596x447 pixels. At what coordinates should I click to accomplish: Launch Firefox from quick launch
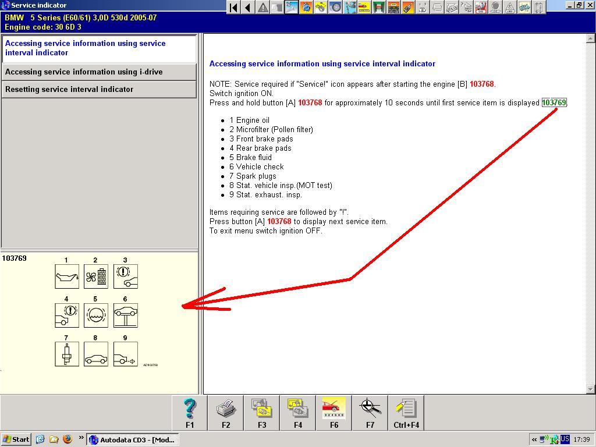click(x=68, y=439)
